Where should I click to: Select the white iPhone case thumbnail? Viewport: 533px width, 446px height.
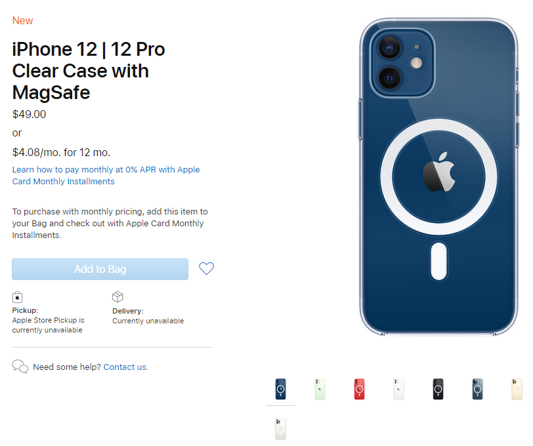tap(398, 390)
